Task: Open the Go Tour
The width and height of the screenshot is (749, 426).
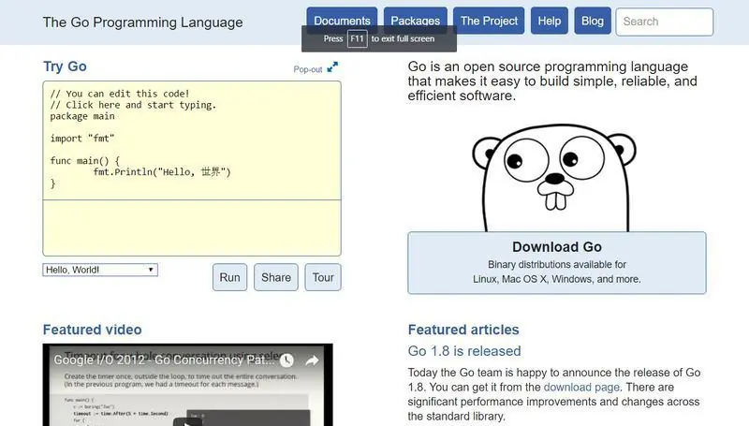Action: click(323, 277)
